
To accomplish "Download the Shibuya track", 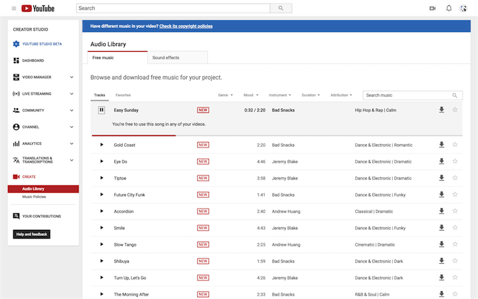I will [441, 261].
